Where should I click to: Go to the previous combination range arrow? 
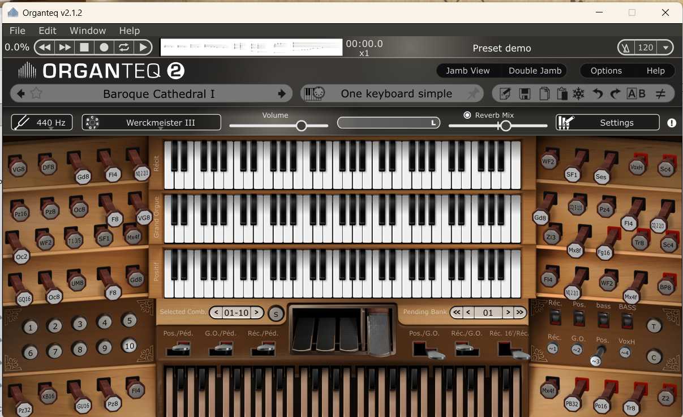[216, 312]
